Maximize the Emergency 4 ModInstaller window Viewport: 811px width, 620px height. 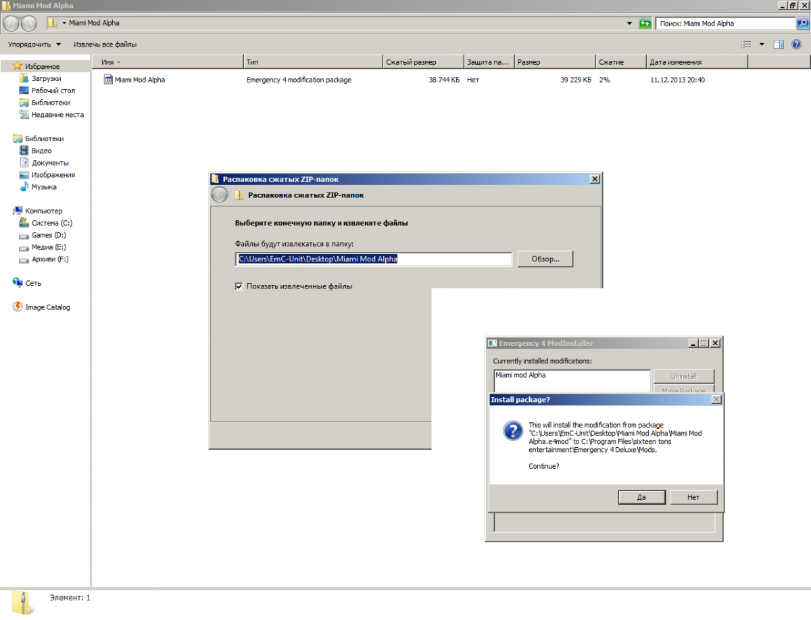704,343
